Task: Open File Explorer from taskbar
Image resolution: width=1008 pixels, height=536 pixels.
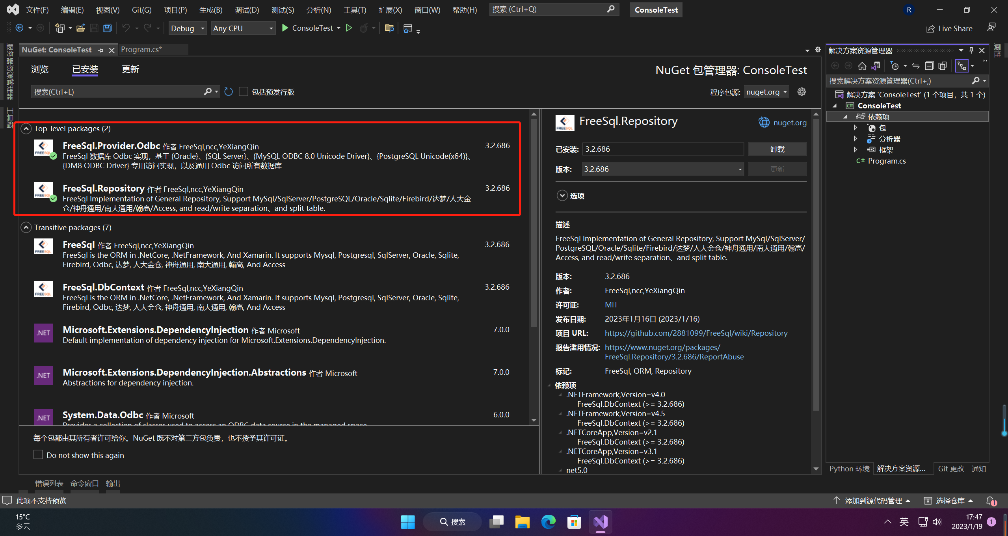Action: [522, 522]
